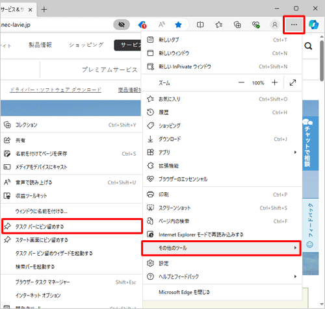Open お気に入り from the menu

click(x=222, y=99)
